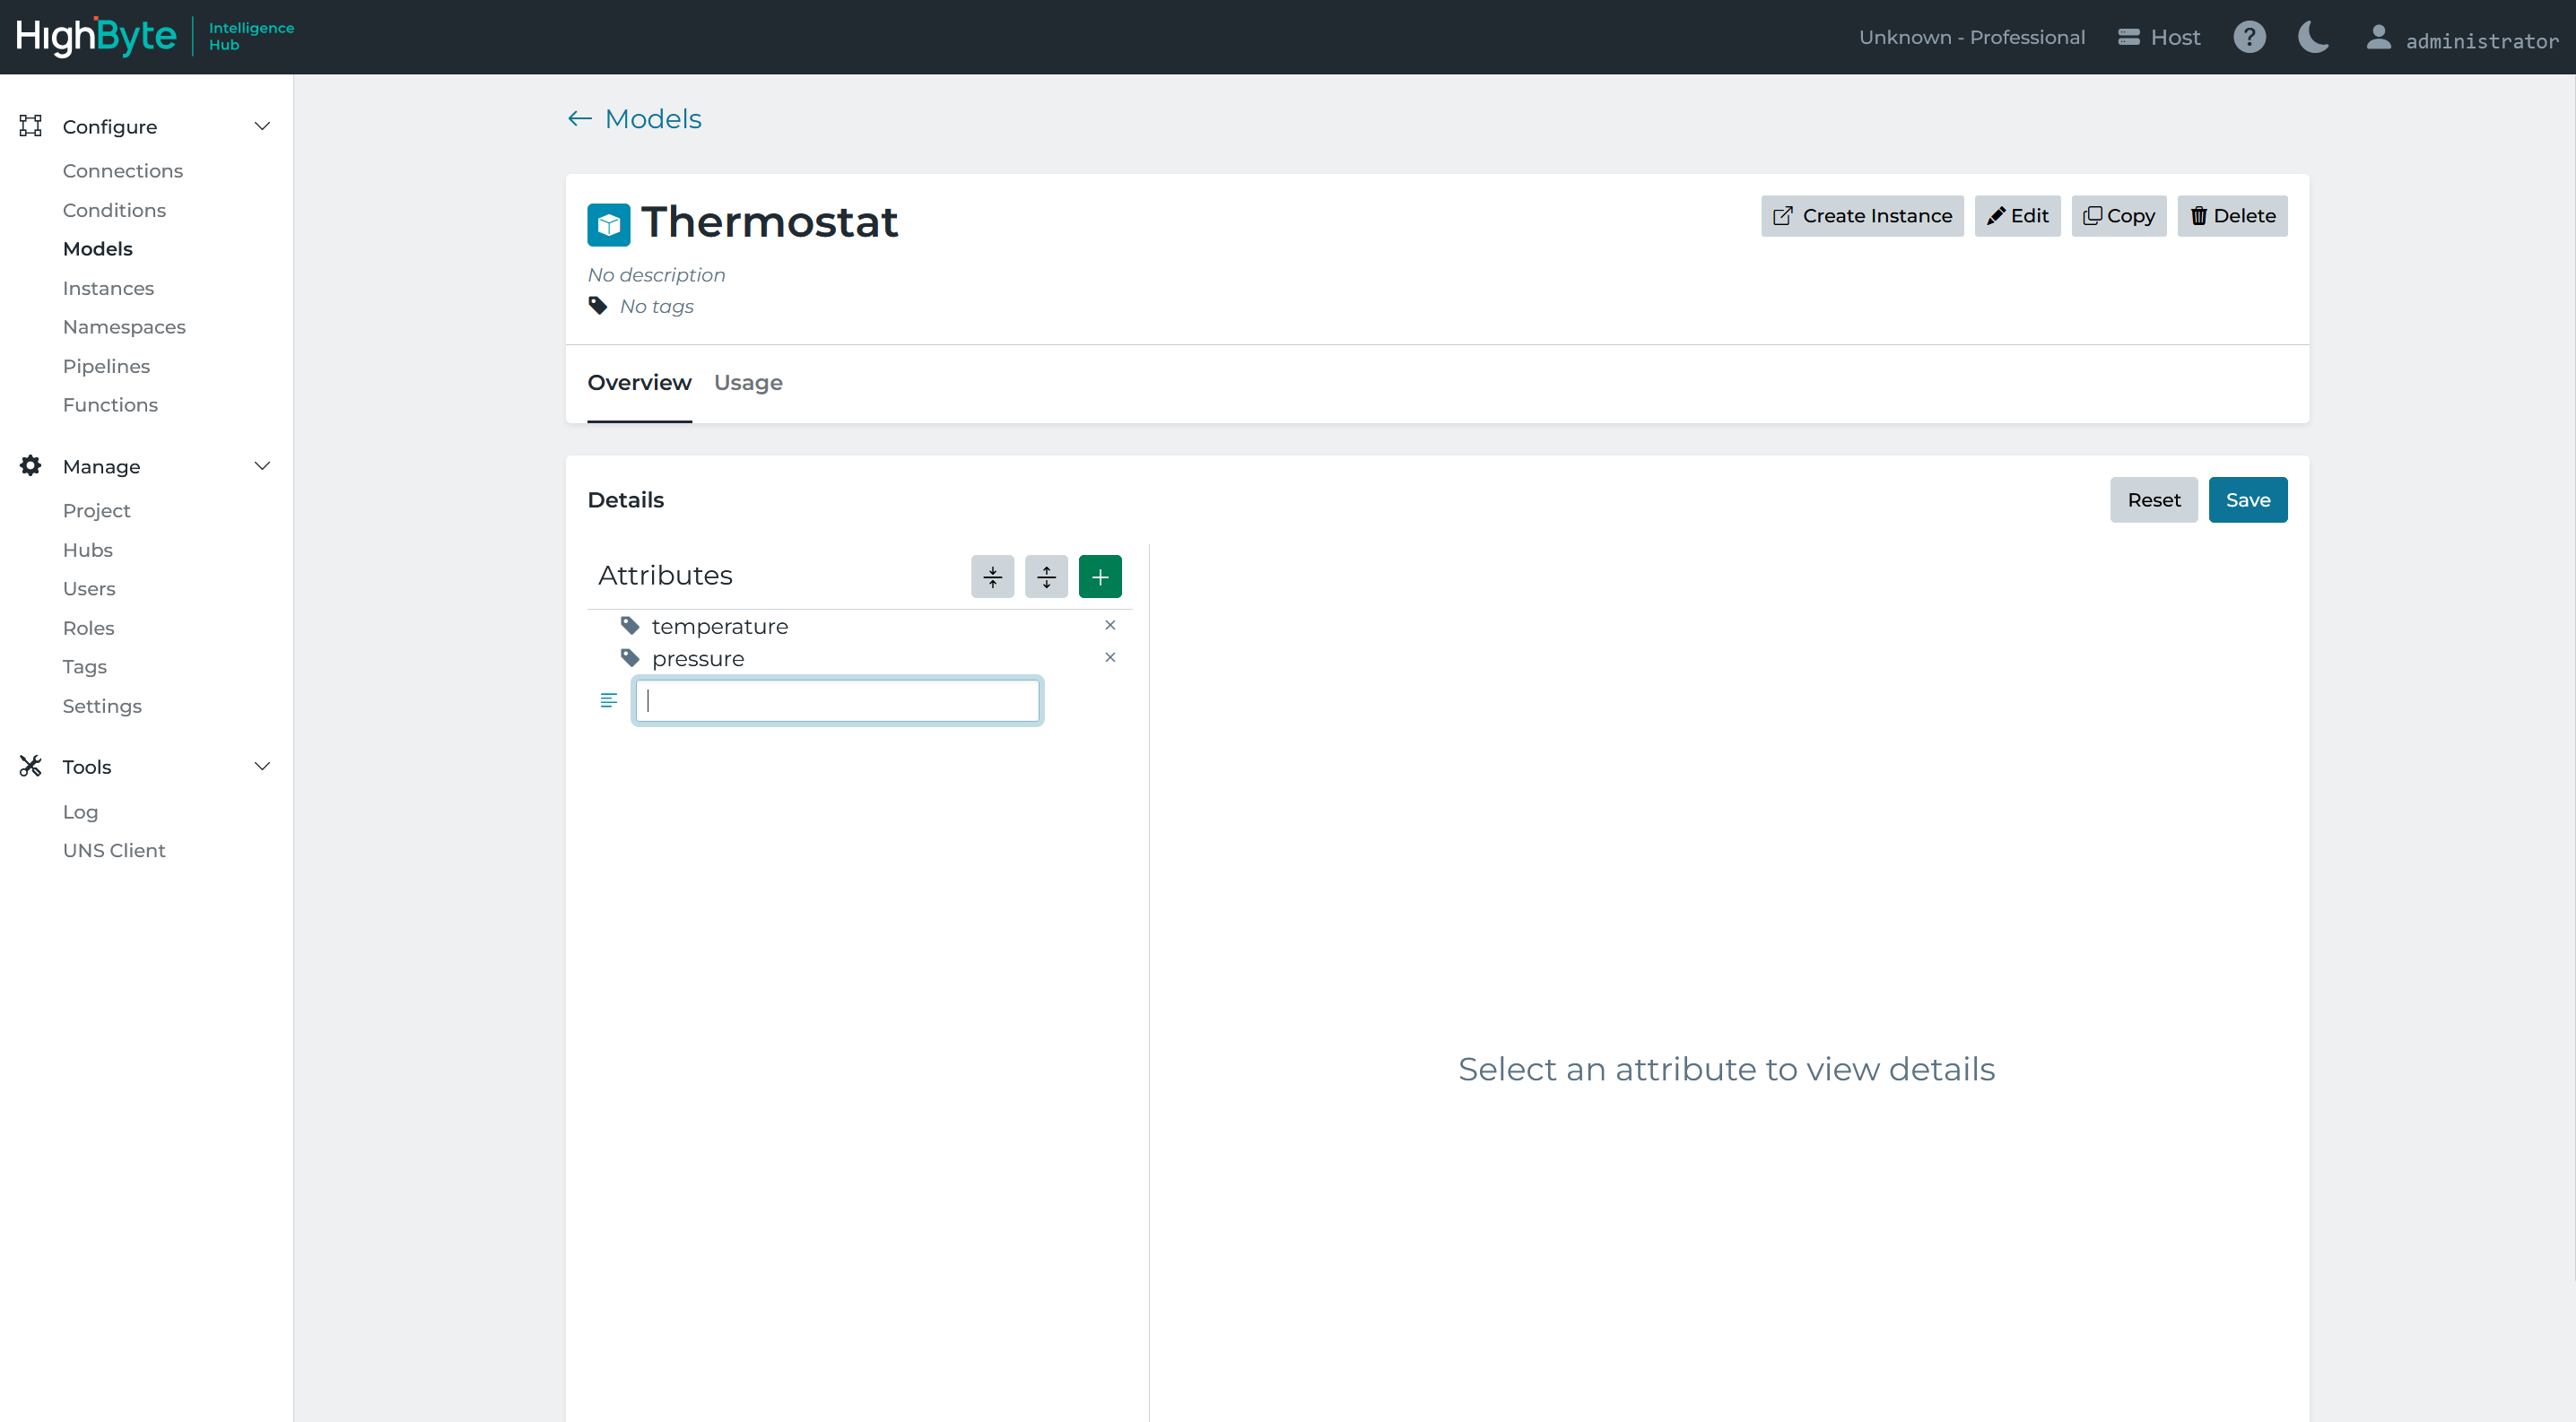Collapse the Tools sidebar section
2576x1422 pixels.
(x=262, y=767)
